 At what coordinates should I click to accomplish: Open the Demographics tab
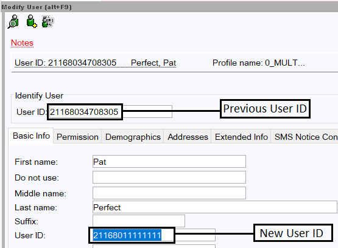click(x=133, y=137)
